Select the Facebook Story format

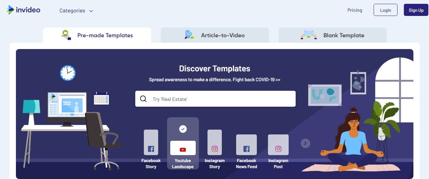[x=151, y=149]
